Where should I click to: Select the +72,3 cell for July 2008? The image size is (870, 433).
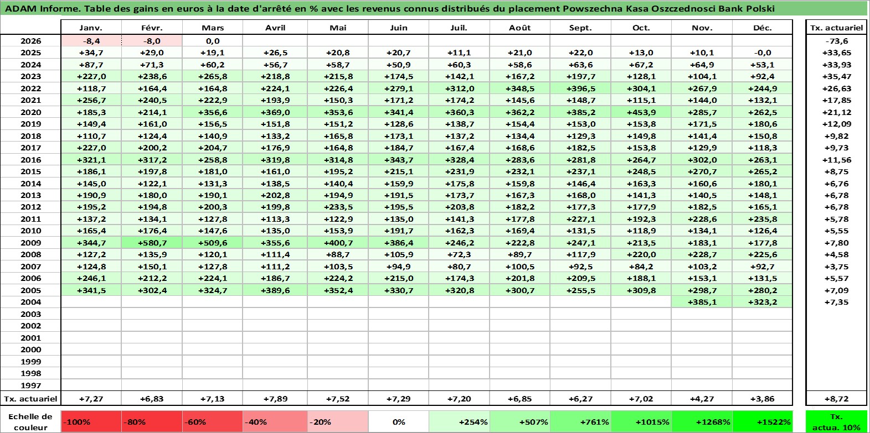(459, 254)
